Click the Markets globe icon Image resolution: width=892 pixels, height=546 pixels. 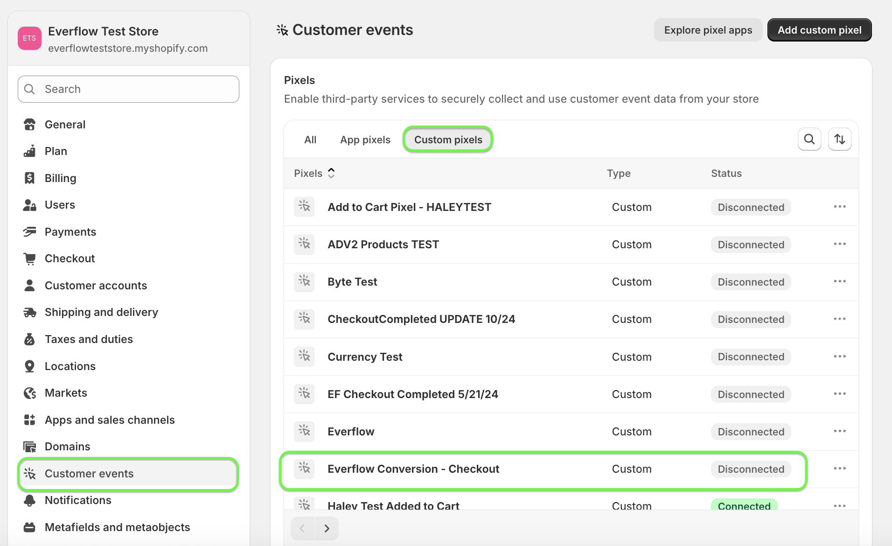[x=30, y=393]
